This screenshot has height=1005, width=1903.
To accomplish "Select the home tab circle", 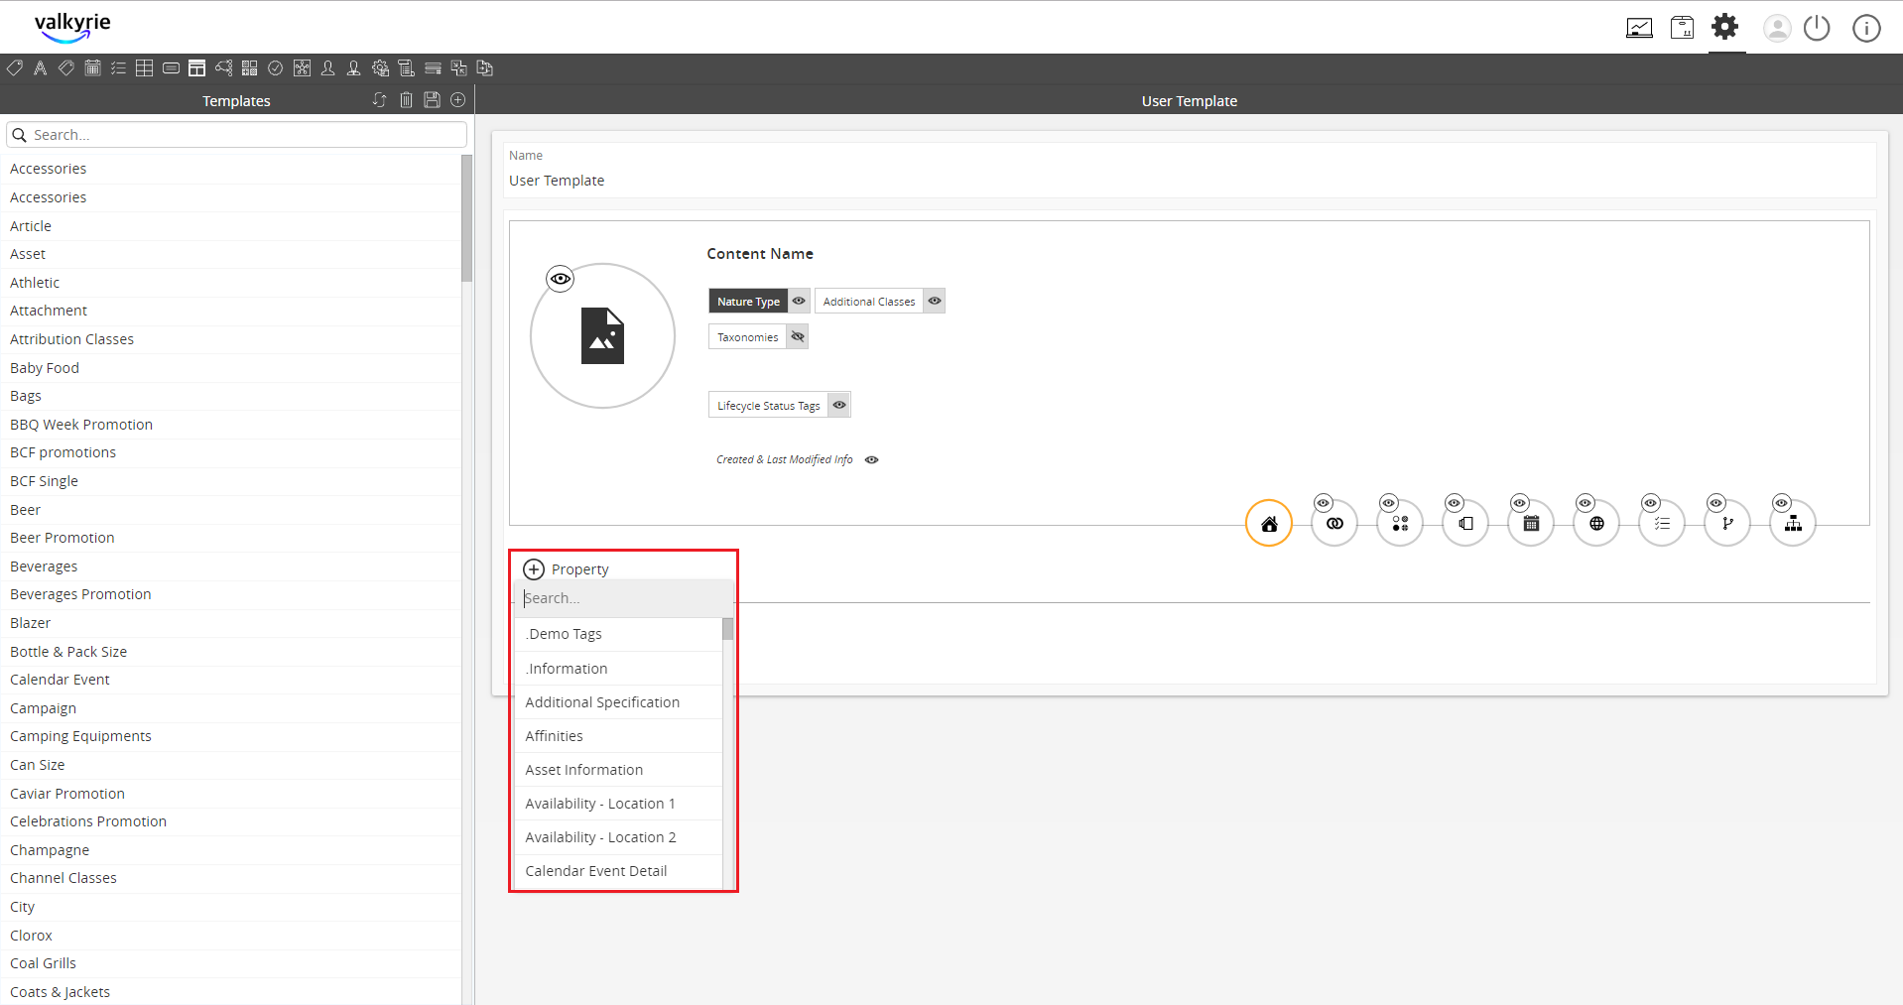I will 1269,524.
